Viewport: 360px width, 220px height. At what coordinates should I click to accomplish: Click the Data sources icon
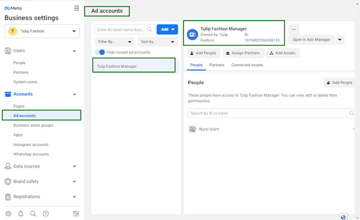8,166
